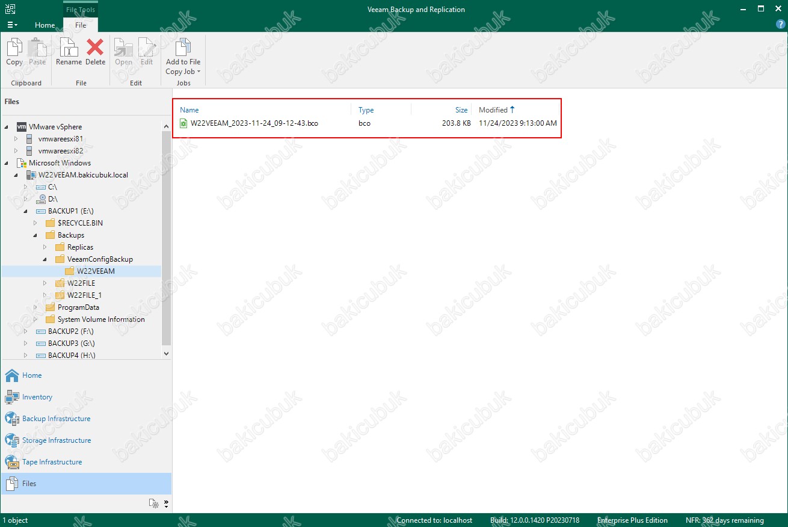Select W22VEEAM.bakicubuk.local server
788x527 pixels.
(83, 175)
